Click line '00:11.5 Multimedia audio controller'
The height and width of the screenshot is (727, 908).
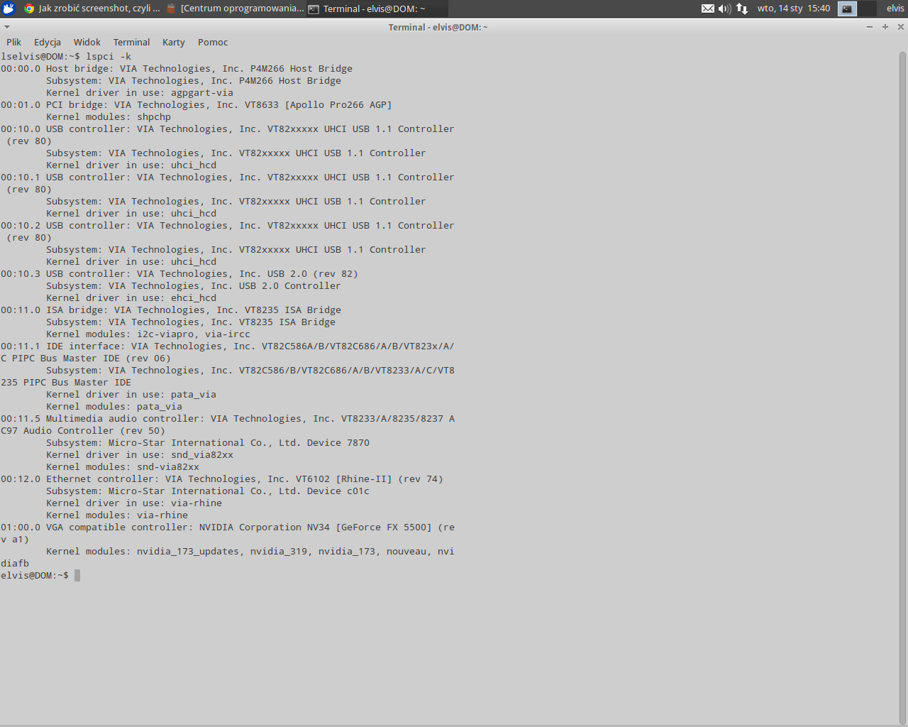point(228,418)
